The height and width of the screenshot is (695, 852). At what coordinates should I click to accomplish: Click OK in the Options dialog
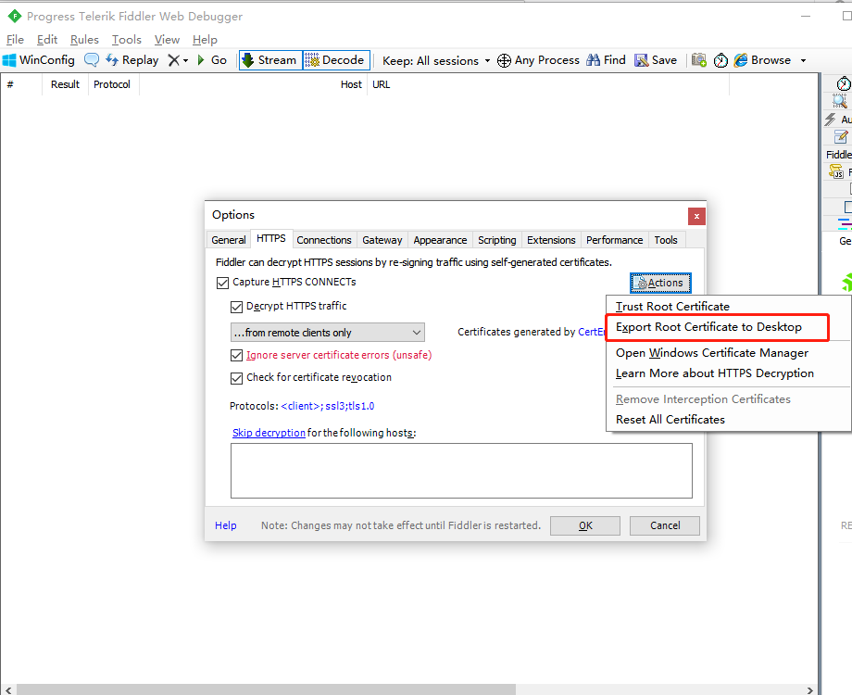585,525
